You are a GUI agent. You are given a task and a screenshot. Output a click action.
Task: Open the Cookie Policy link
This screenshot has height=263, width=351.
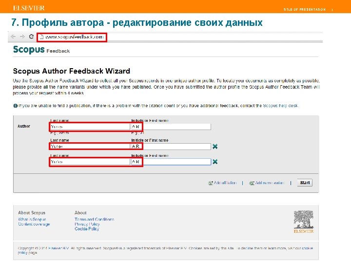(87, 229)
